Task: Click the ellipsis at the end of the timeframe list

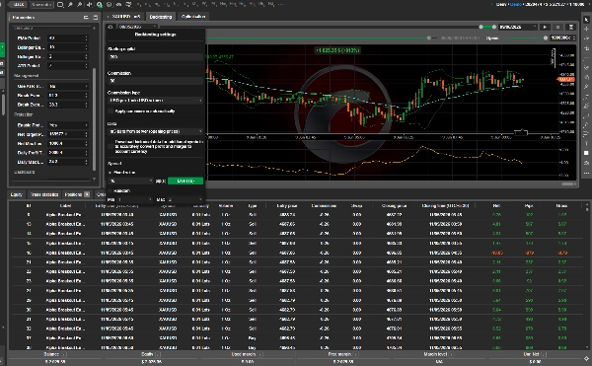Action: 280,5
